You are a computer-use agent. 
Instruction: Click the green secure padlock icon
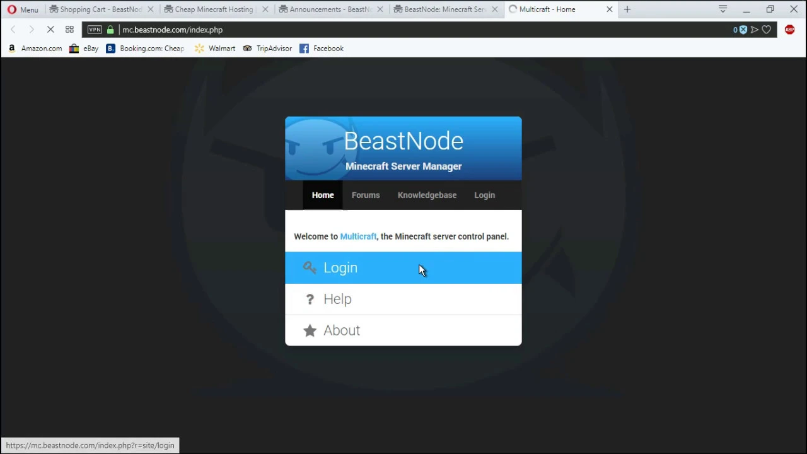[110, 30]
